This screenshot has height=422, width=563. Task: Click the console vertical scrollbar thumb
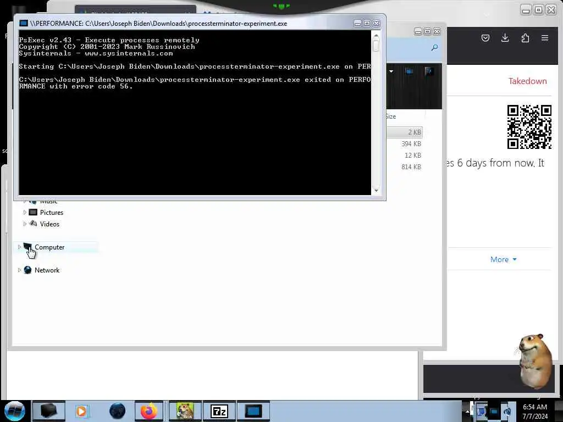376,46
